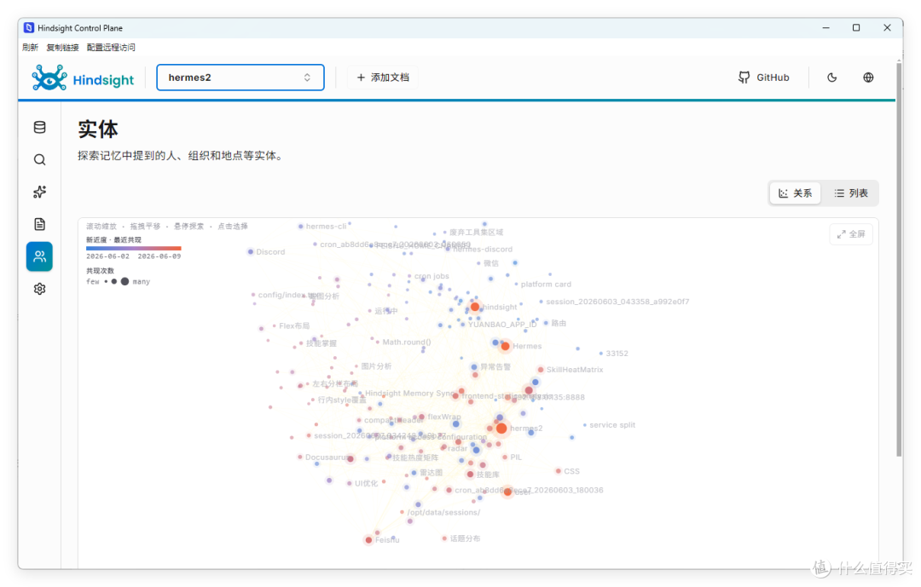921x587 pixels.
Task: Select the 运行中 graph node
Action: 369,311
